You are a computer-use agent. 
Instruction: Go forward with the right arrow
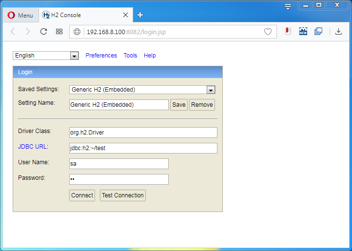[28, 32]
